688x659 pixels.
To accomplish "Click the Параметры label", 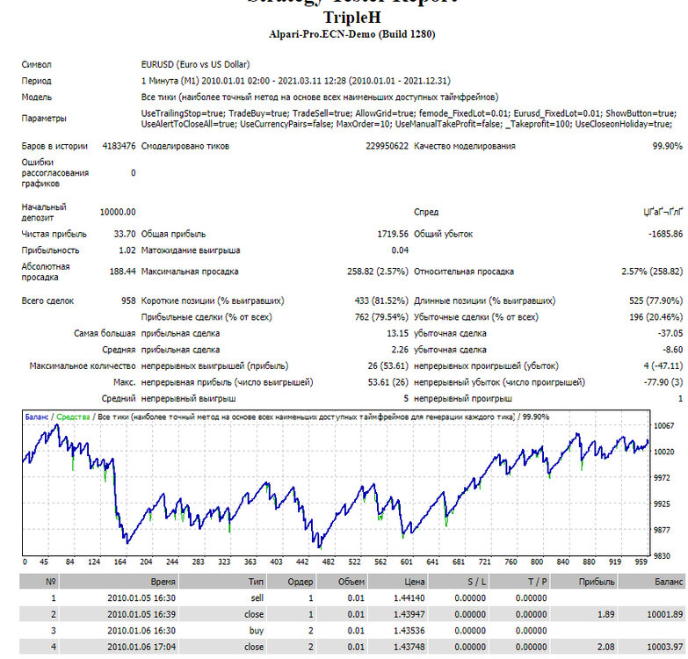I will point(44,119).
